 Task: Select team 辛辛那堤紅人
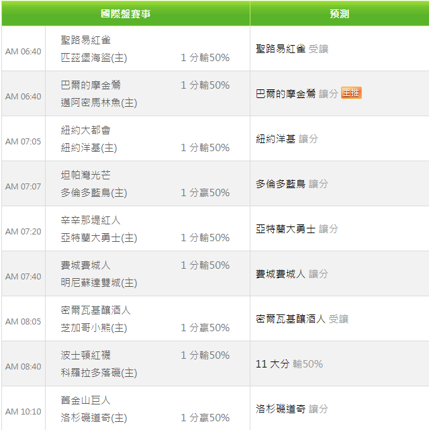coord(91,220)
